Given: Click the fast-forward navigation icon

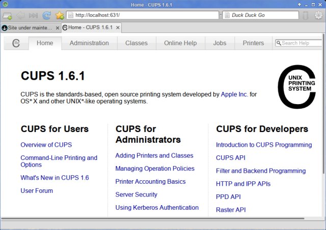Looking at the screenshot, I should point(33,15).
